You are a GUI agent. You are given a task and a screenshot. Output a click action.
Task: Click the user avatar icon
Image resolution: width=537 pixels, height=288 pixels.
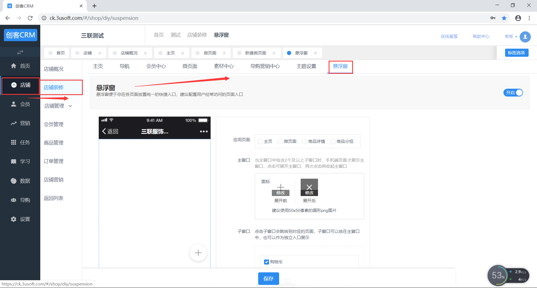(525, 37)
